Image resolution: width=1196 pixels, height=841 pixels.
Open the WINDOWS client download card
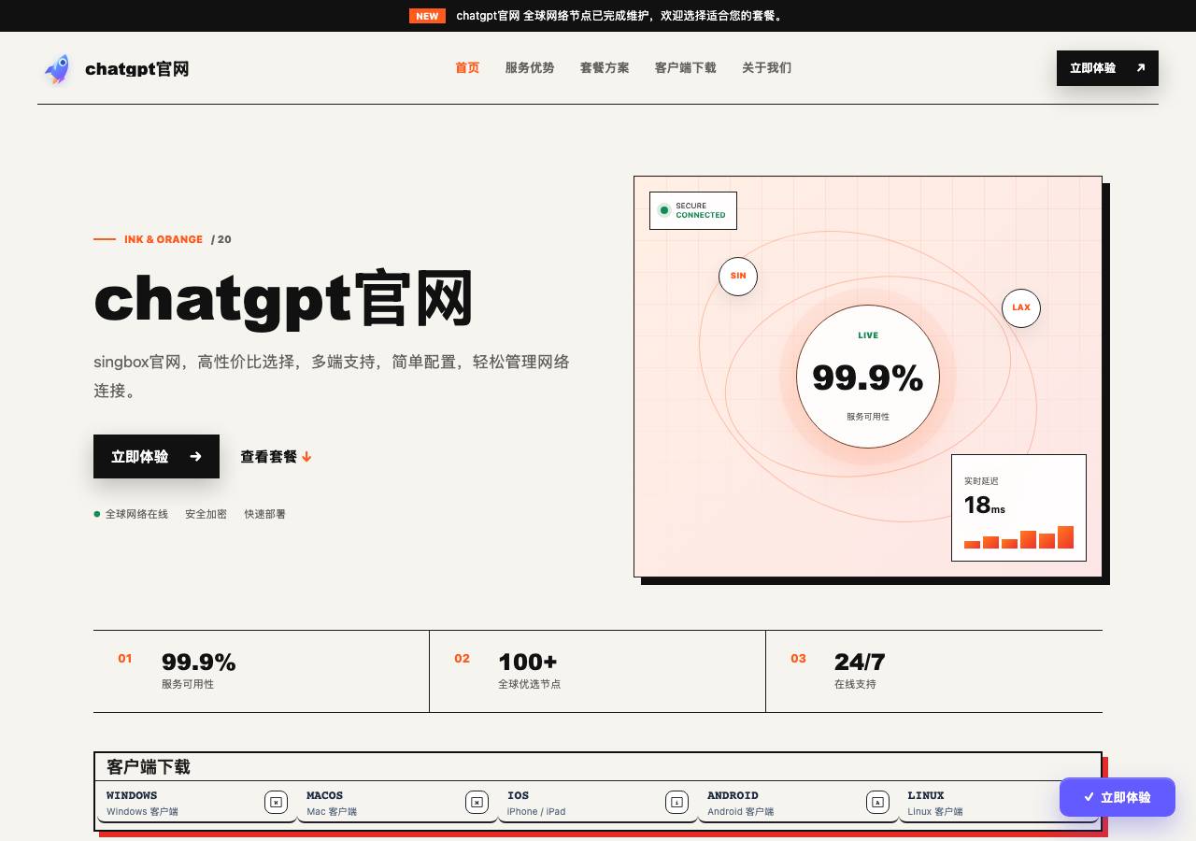197,803
